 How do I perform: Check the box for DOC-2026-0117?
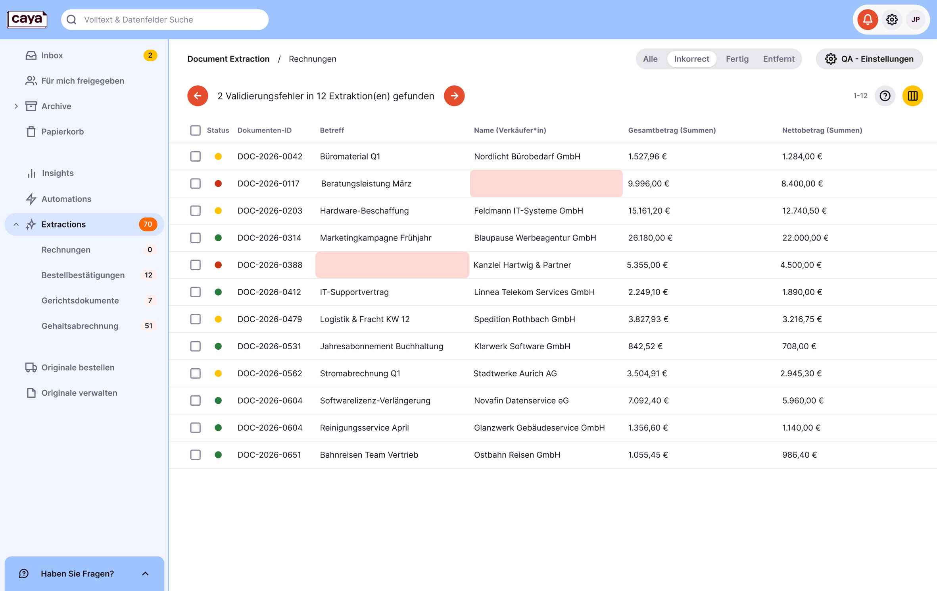point(195,183)
